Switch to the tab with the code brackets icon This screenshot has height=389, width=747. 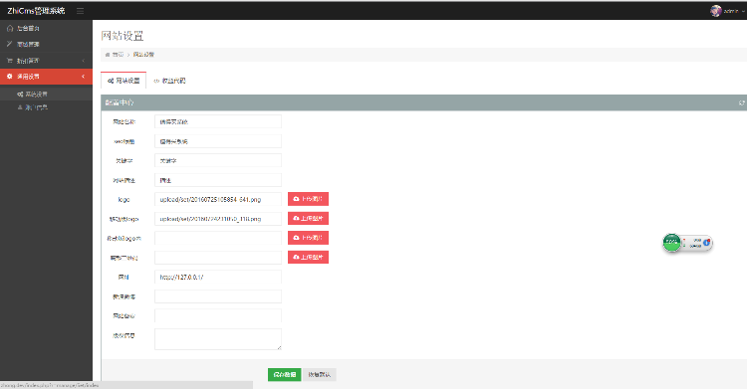point(169,81)
